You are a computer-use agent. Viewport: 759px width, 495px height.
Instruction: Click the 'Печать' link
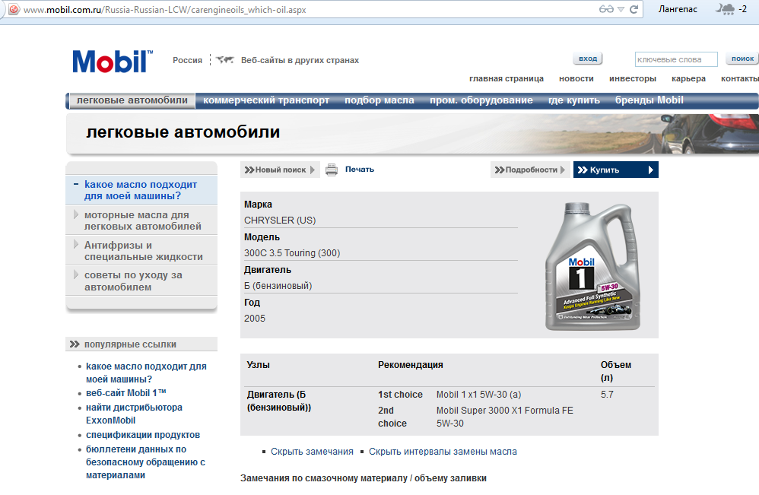[x=360, y=170]
